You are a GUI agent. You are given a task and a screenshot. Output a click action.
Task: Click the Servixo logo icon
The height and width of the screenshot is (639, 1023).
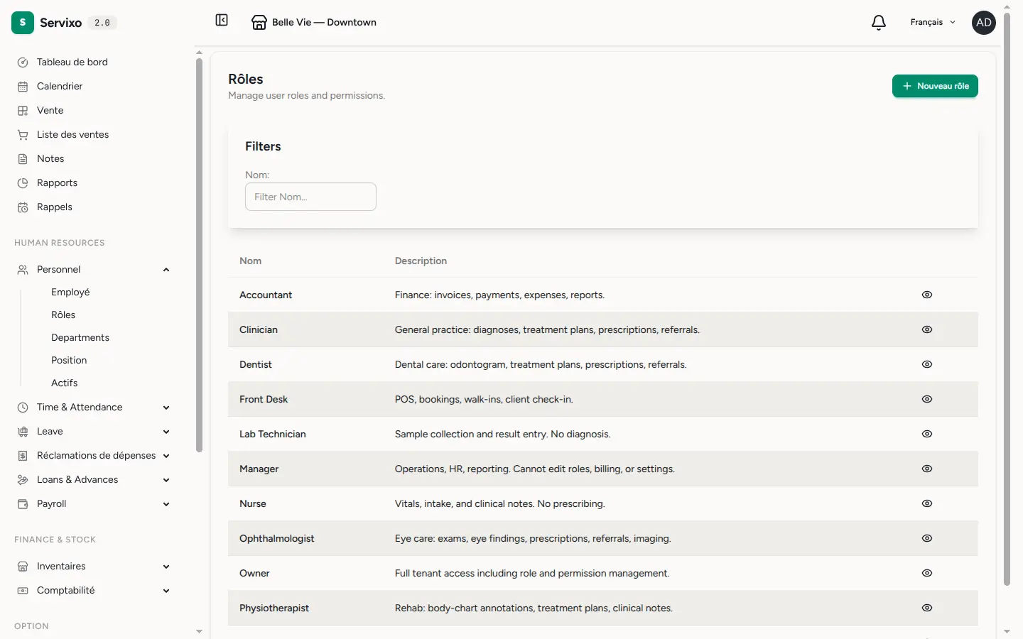23,23
